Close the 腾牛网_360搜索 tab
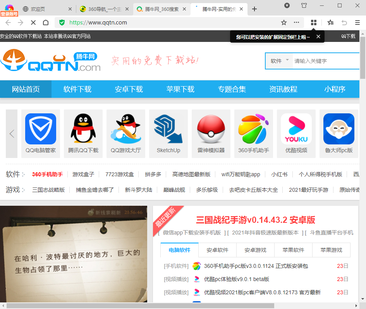Image resolution: width=366 pixels, height=309 pixels. 184,9
